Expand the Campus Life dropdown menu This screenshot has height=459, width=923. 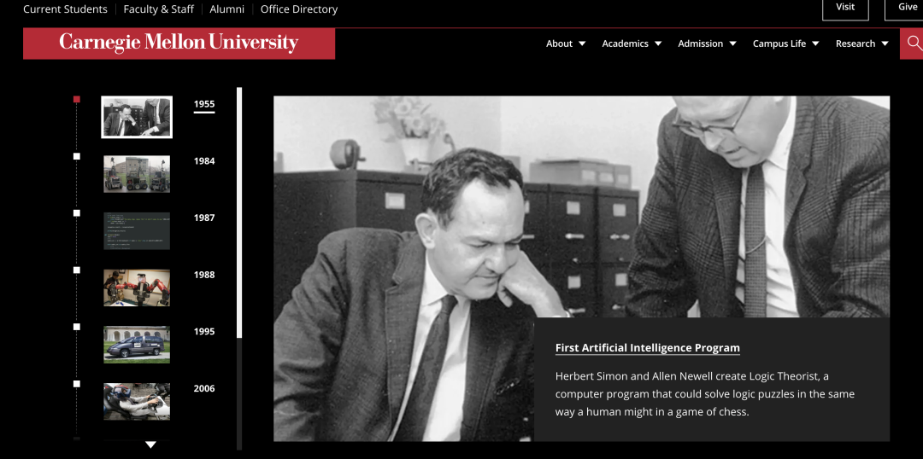tap(786, 44)
